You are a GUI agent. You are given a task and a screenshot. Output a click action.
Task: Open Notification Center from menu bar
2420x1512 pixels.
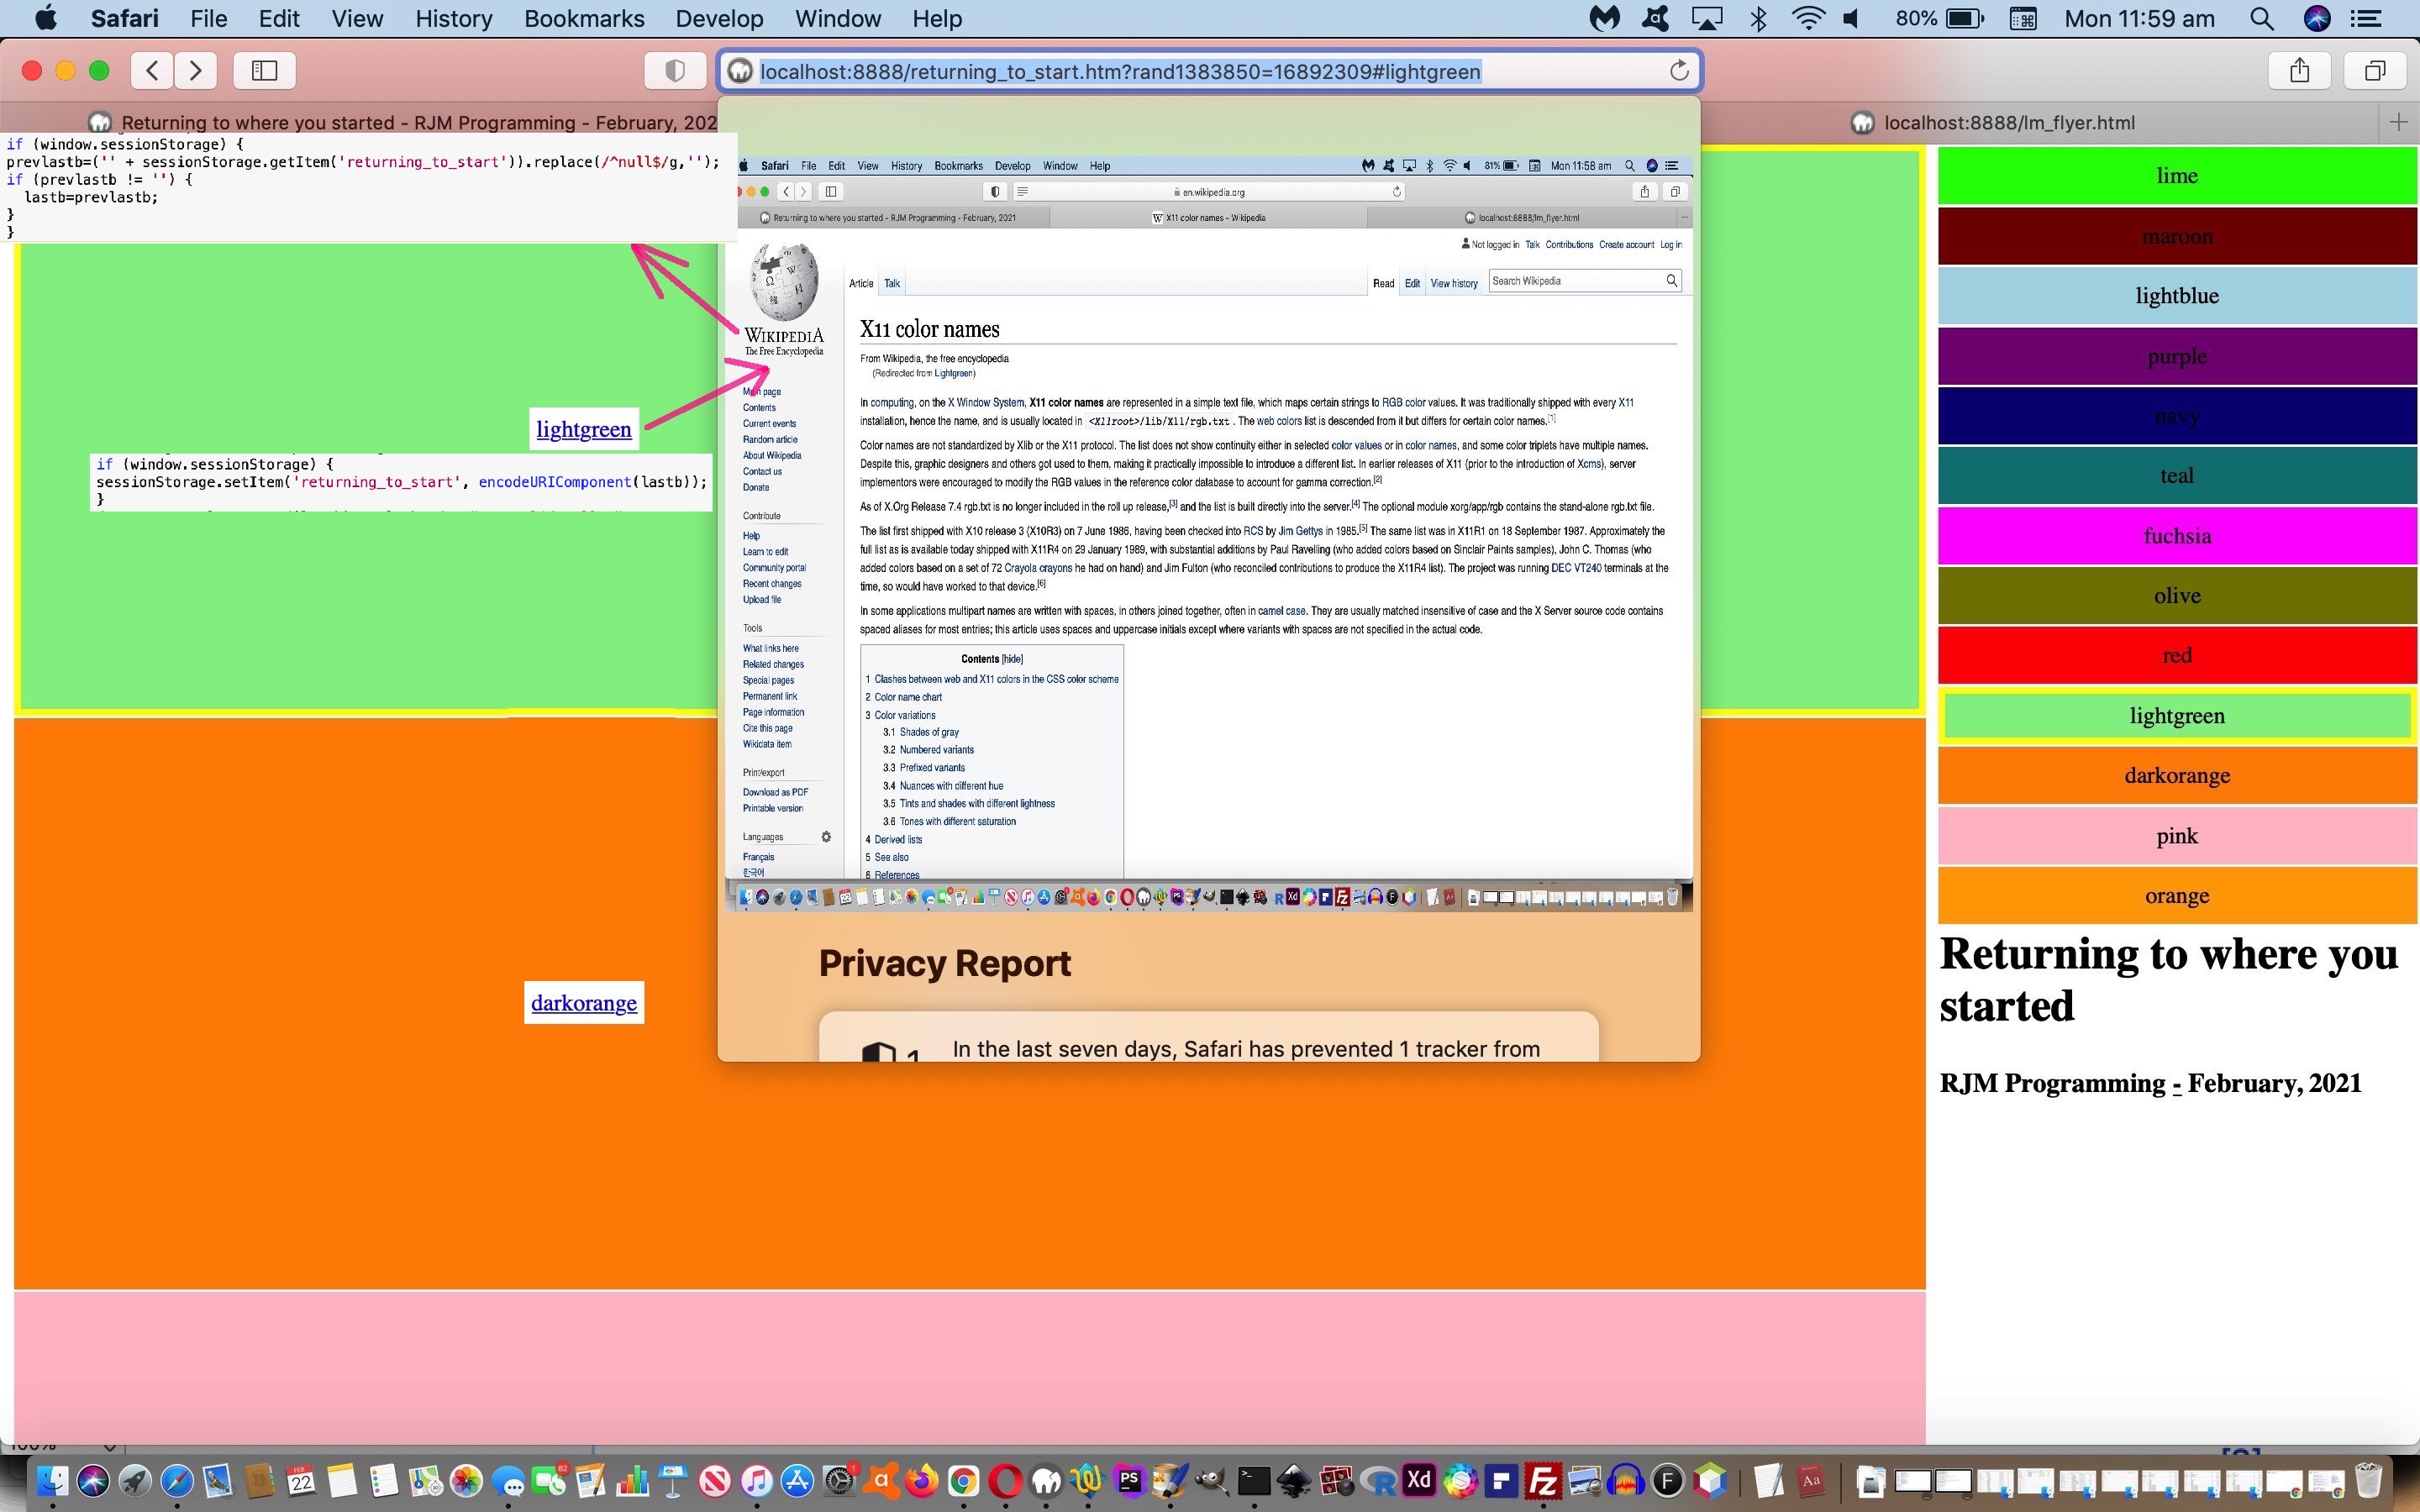[2365, 18]
